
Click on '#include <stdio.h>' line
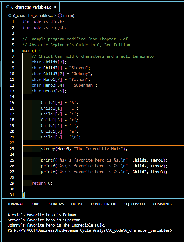pos(43,22)
